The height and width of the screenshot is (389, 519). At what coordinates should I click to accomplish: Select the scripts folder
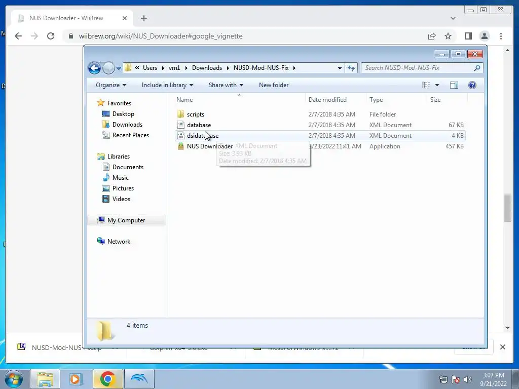[x=196, y=114]
